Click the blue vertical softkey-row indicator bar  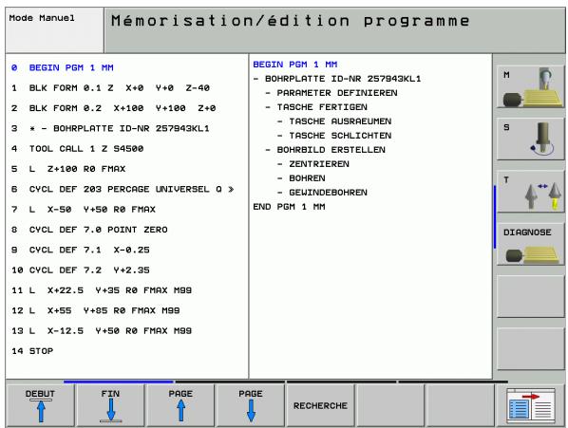click(x=495, y=216)
